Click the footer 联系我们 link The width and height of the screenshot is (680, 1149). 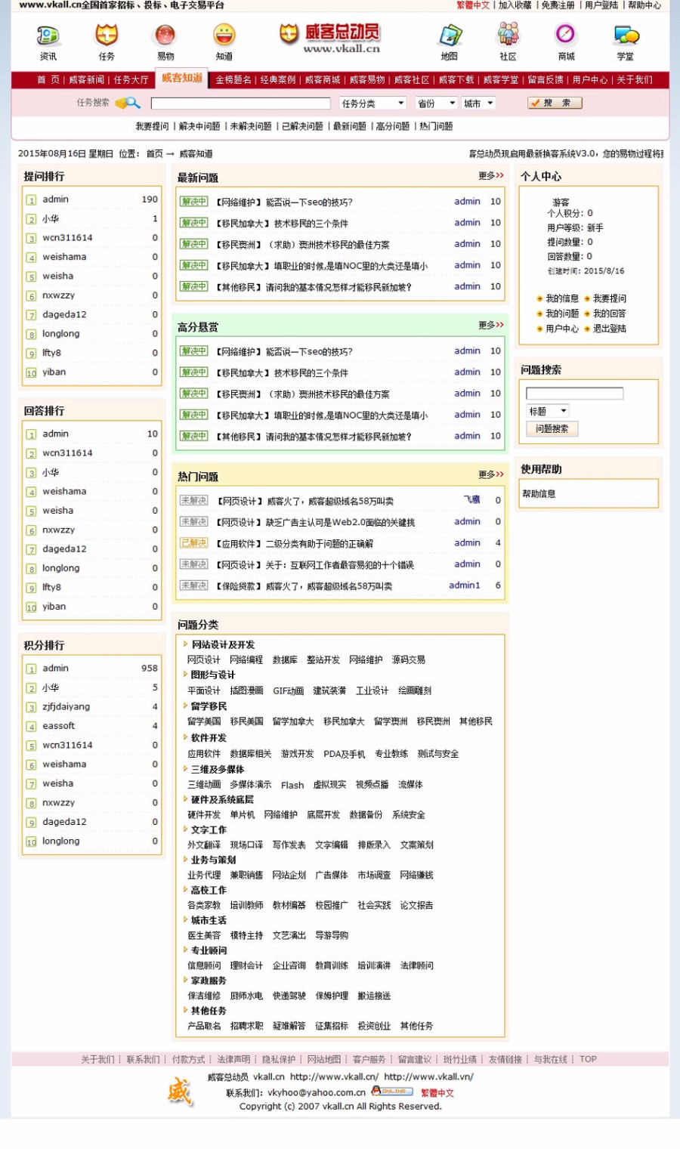click(143, 1060)
